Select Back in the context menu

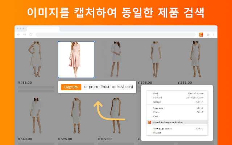[177, 94]
